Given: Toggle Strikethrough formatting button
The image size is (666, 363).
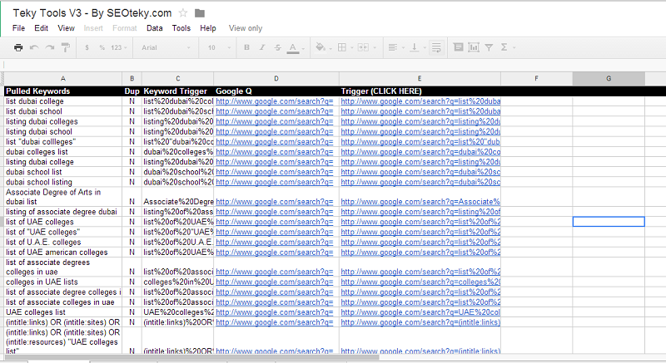Looking at the screenshot, I should click(277, 47).
